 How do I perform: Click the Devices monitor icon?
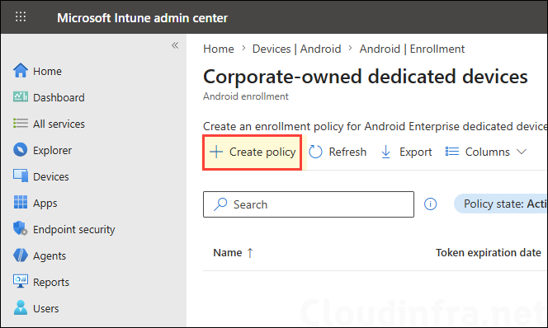coord(21,176)
